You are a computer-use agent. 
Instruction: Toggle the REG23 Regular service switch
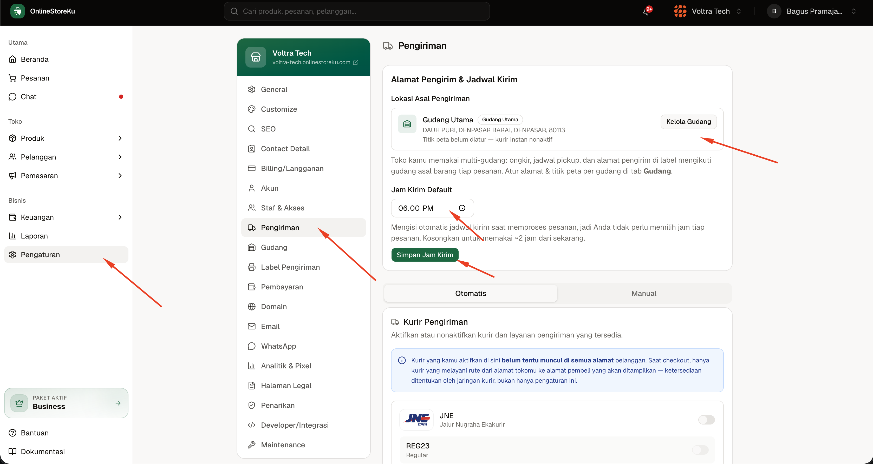click(700, 450)
